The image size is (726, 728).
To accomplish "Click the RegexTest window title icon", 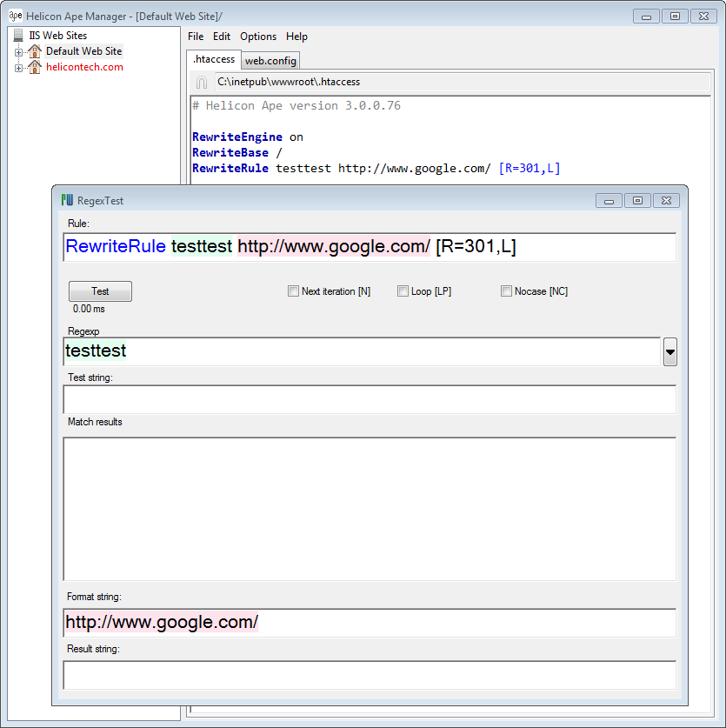I will 67,200.
